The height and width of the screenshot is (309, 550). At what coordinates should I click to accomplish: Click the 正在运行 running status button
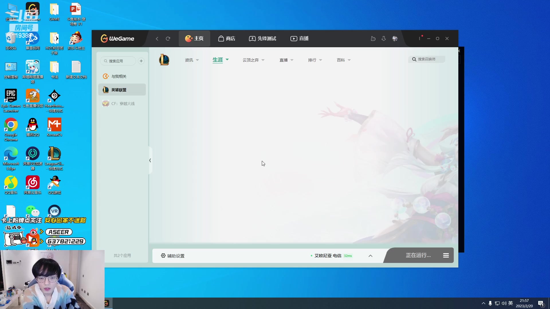(418, 255)
